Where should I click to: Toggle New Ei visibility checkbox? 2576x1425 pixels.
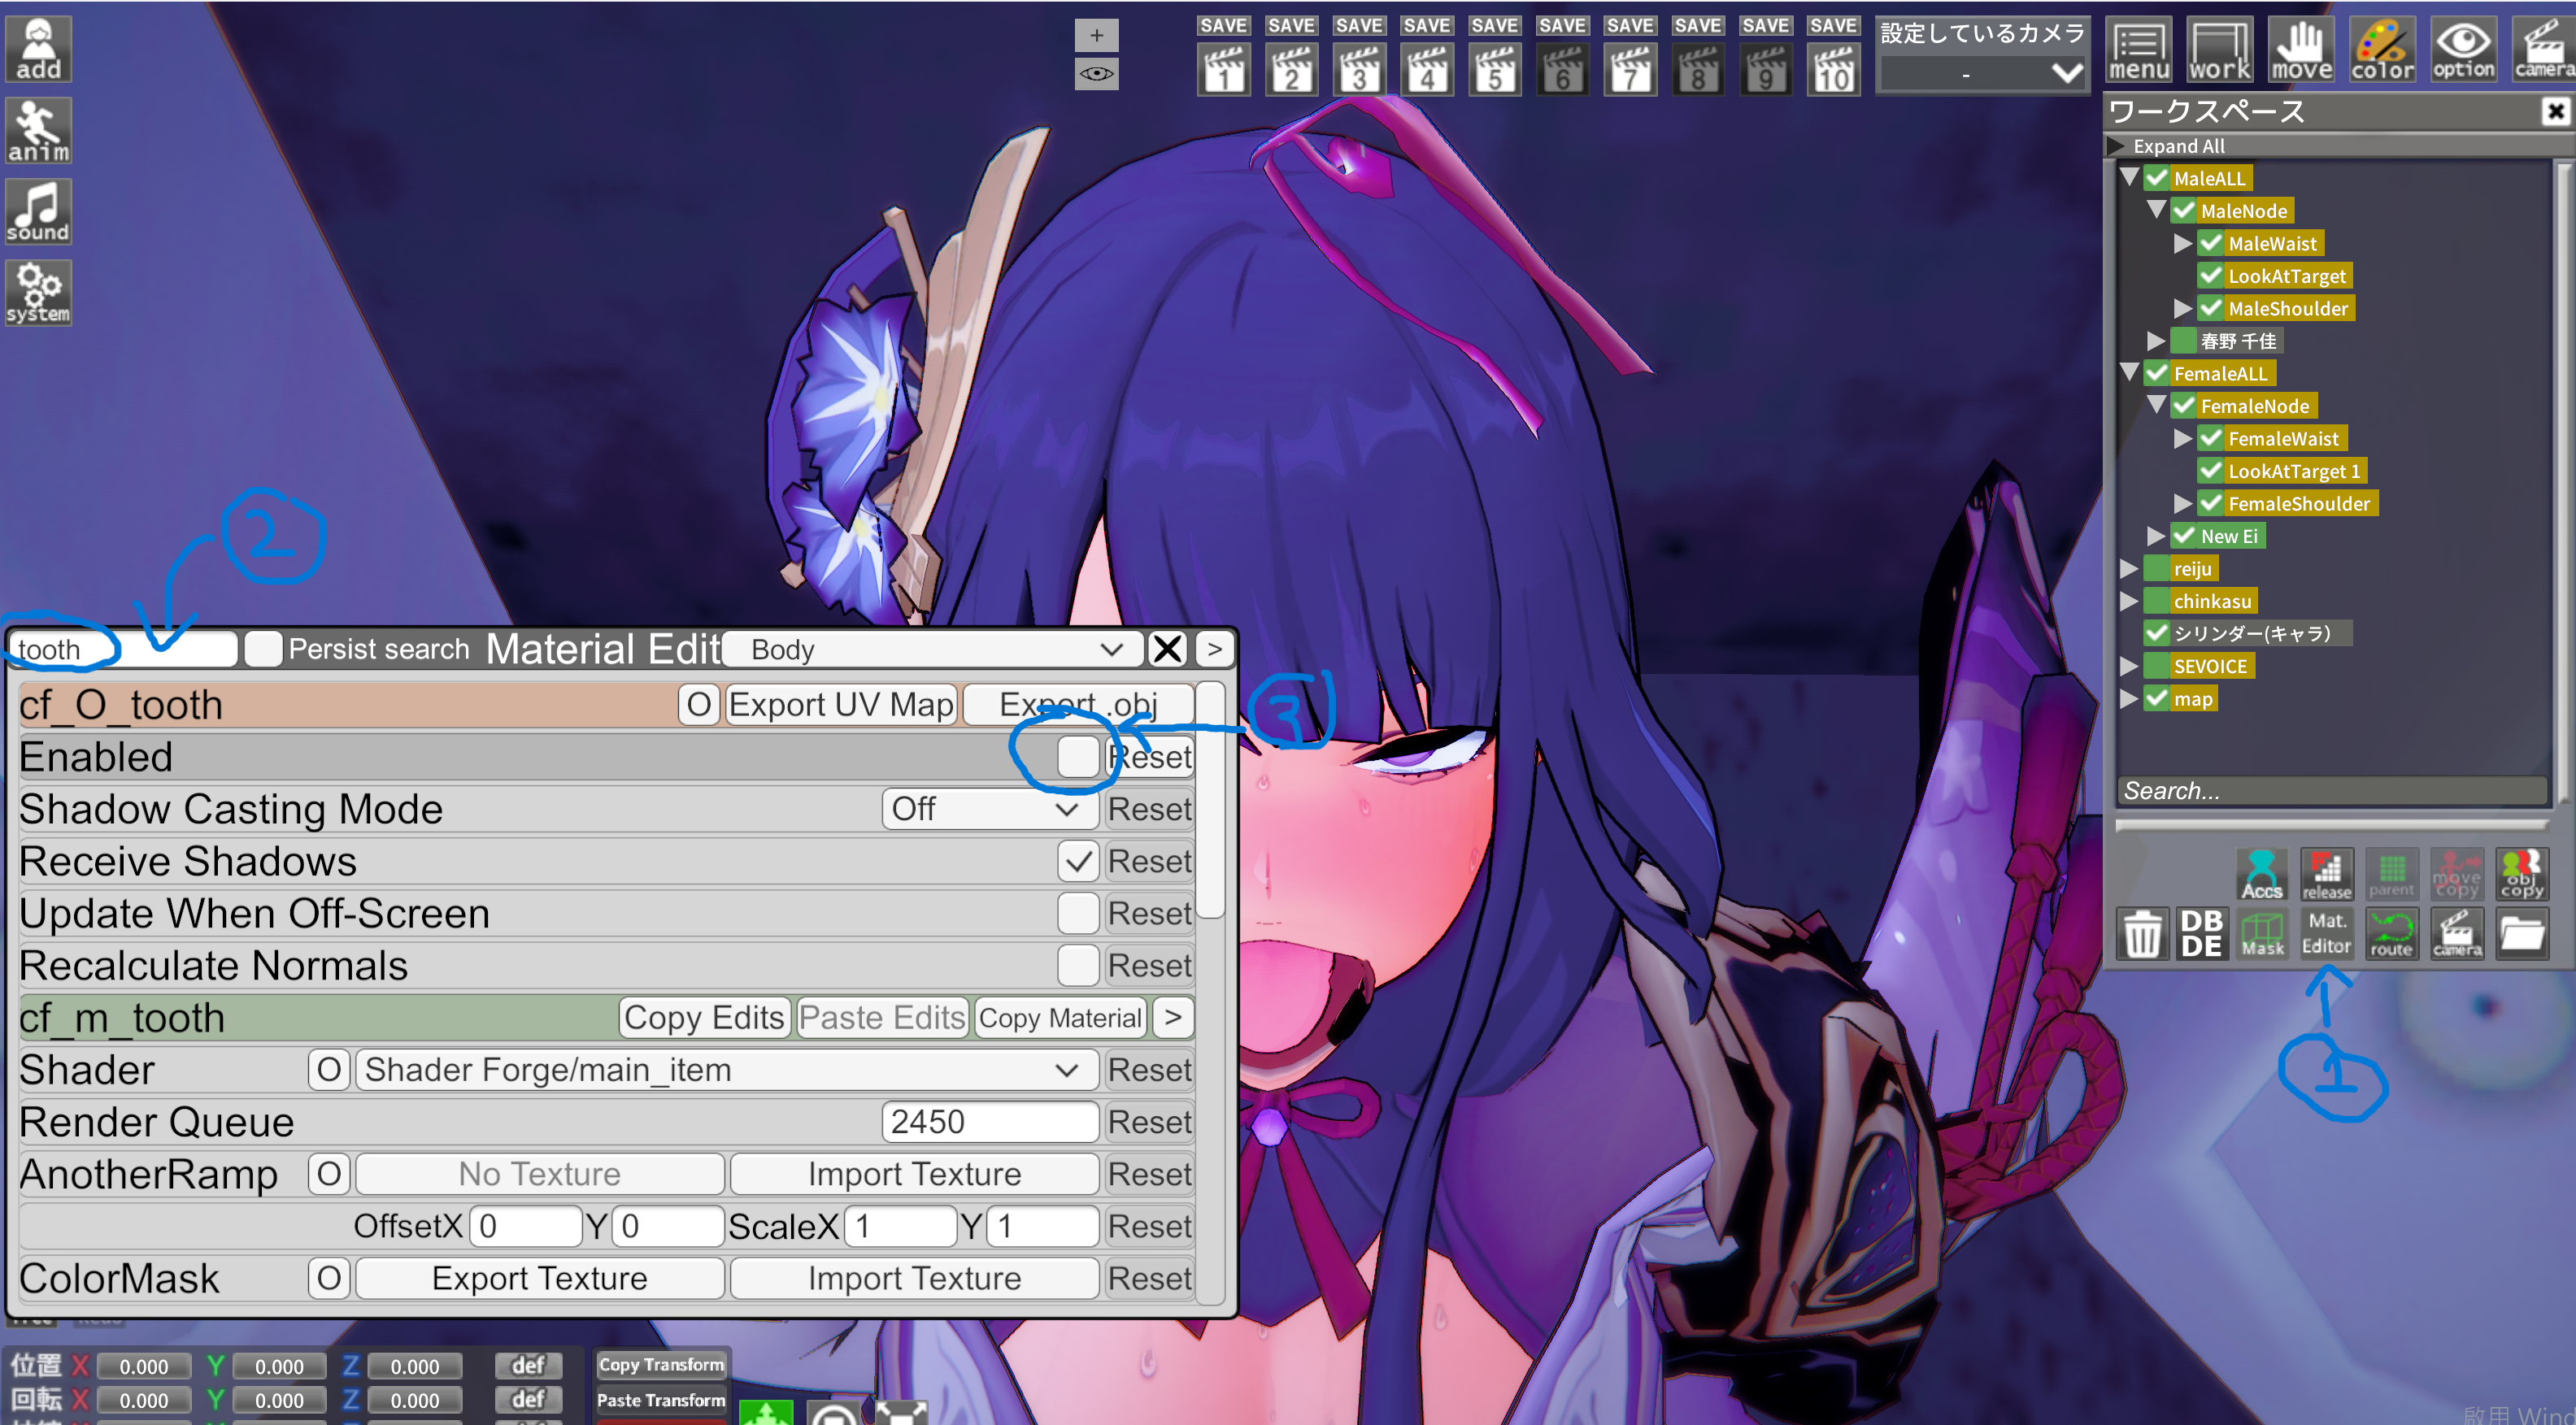point(2184,536)
